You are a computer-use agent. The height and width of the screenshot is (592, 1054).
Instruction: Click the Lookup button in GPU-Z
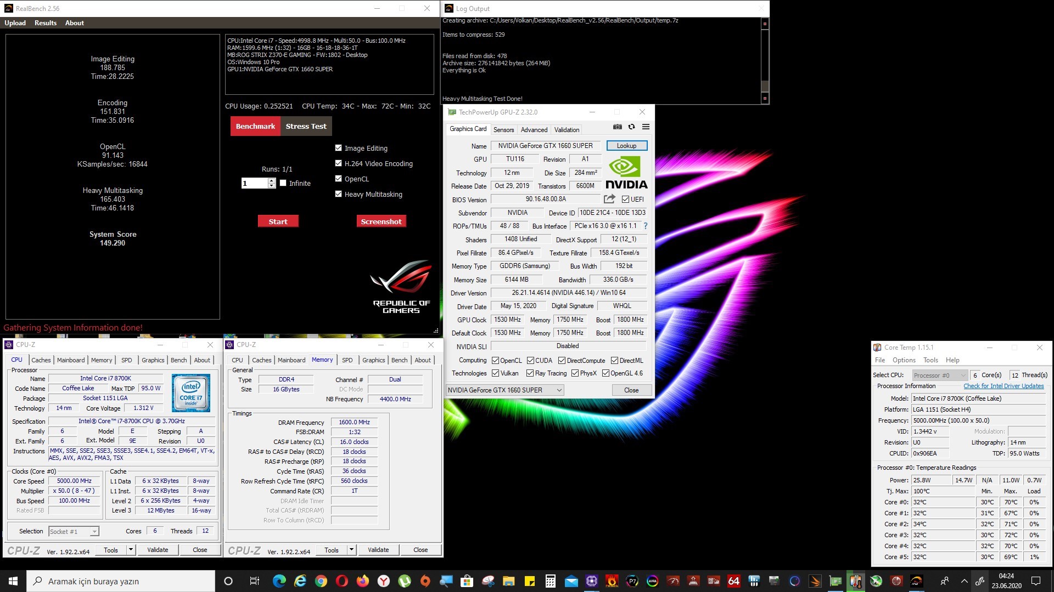pos(627,146)
